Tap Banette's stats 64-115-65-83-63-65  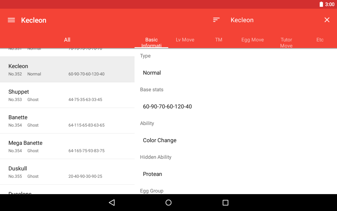click(x=86, y=125)
